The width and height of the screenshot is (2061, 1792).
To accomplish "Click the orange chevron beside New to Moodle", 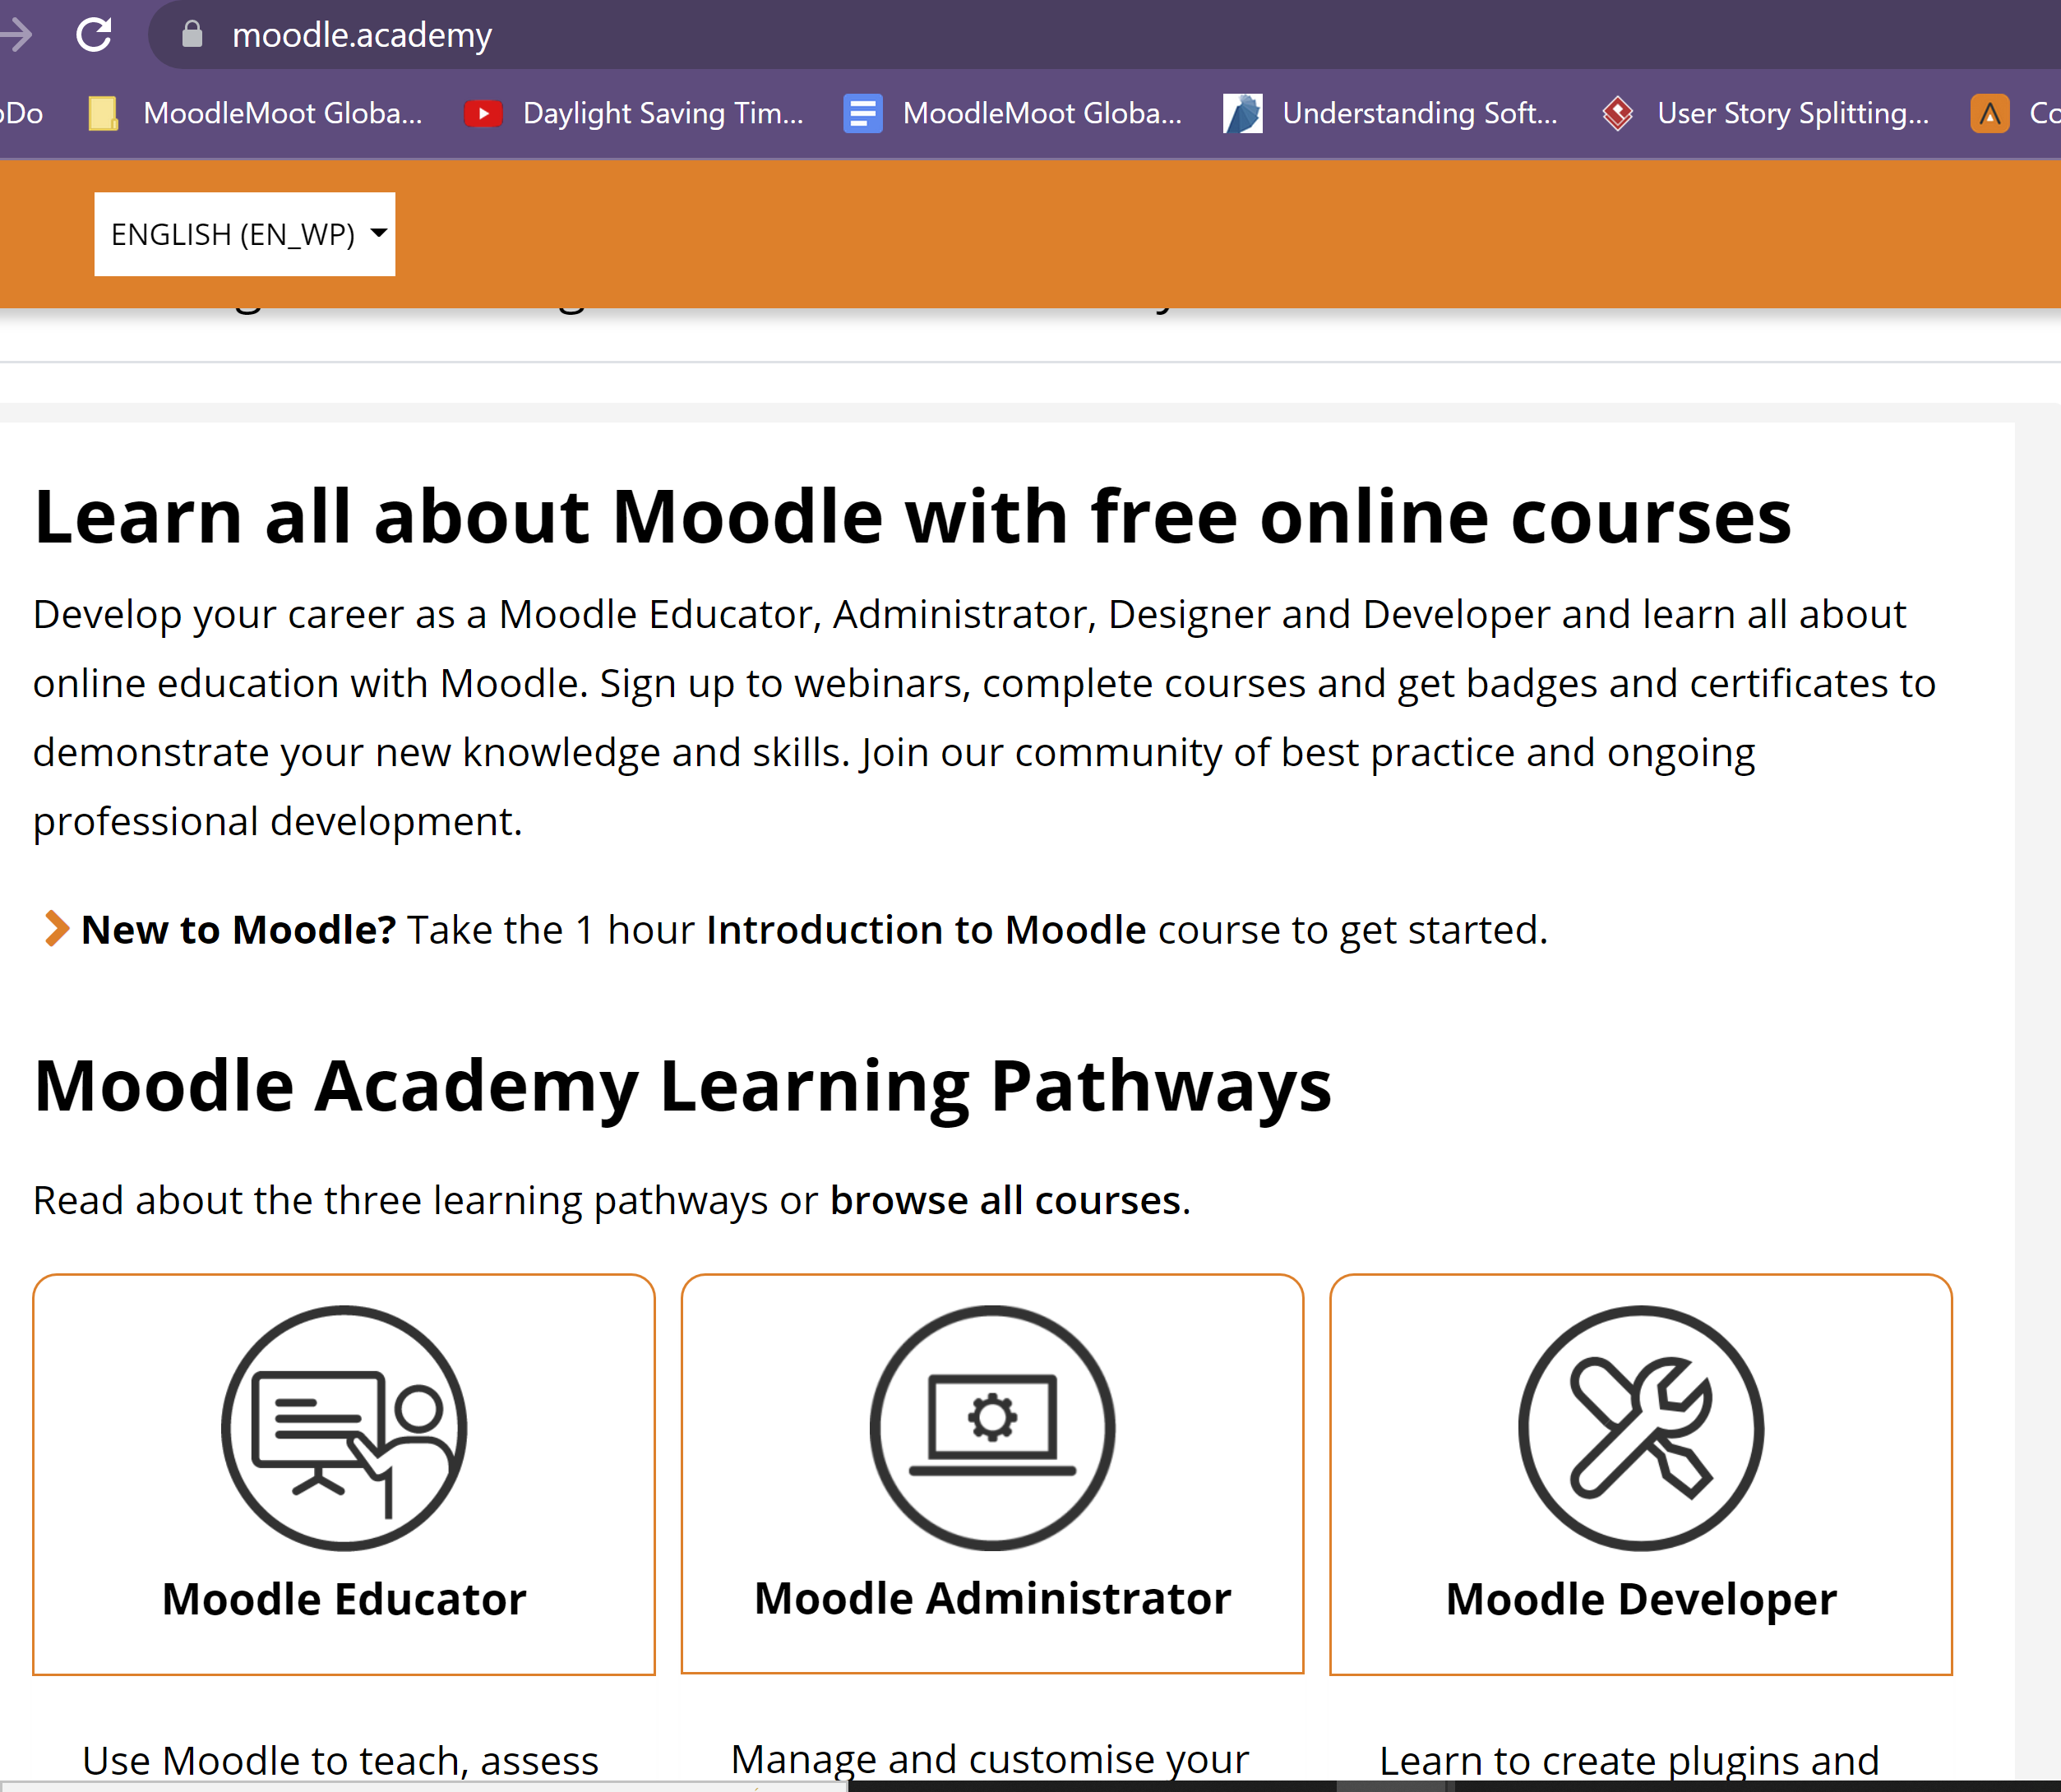I will (57, 929).
